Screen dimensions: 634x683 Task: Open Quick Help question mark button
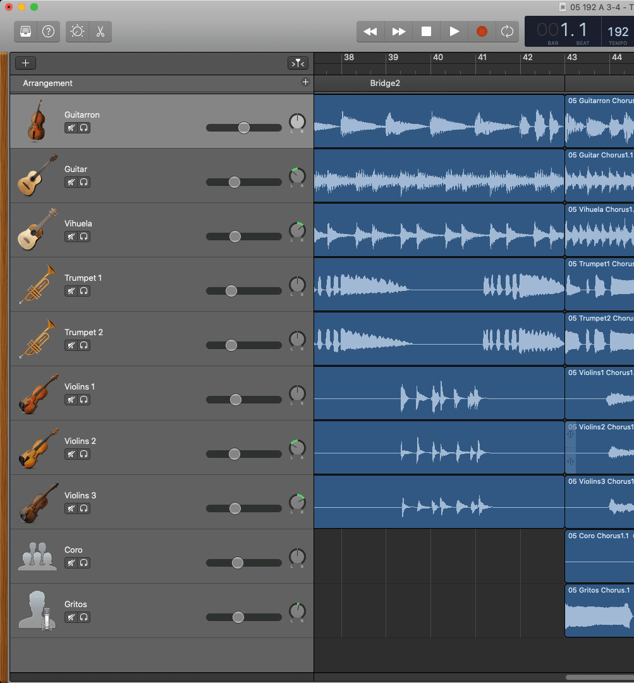pos(48,32)
